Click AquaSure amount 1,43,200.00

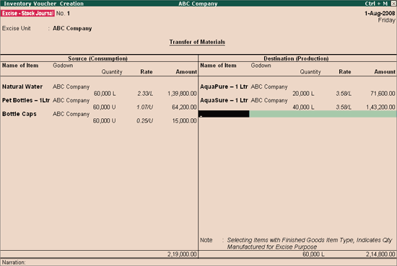pos(380,107)
